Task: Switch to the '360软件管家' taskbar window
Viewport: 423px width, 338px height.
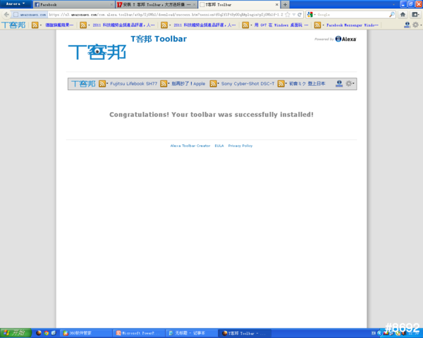Action: 86,333
